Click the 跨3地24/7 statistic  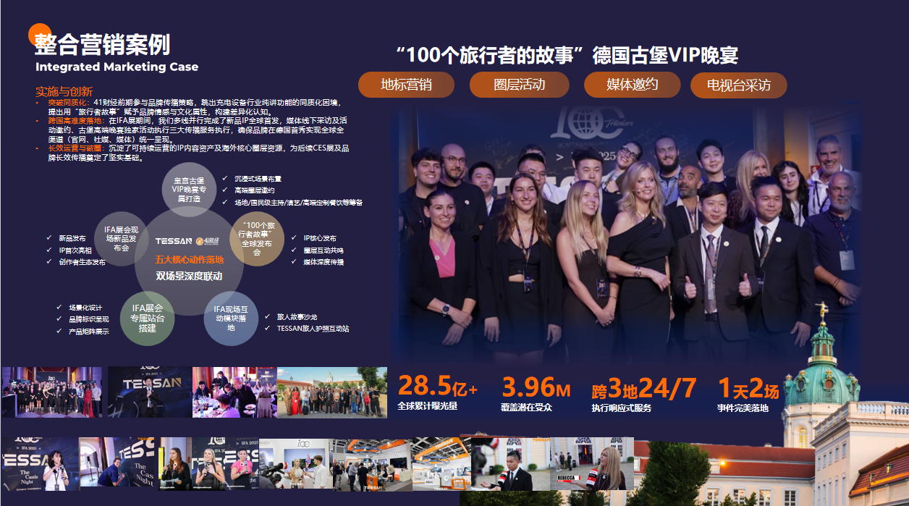click(644, 388)
